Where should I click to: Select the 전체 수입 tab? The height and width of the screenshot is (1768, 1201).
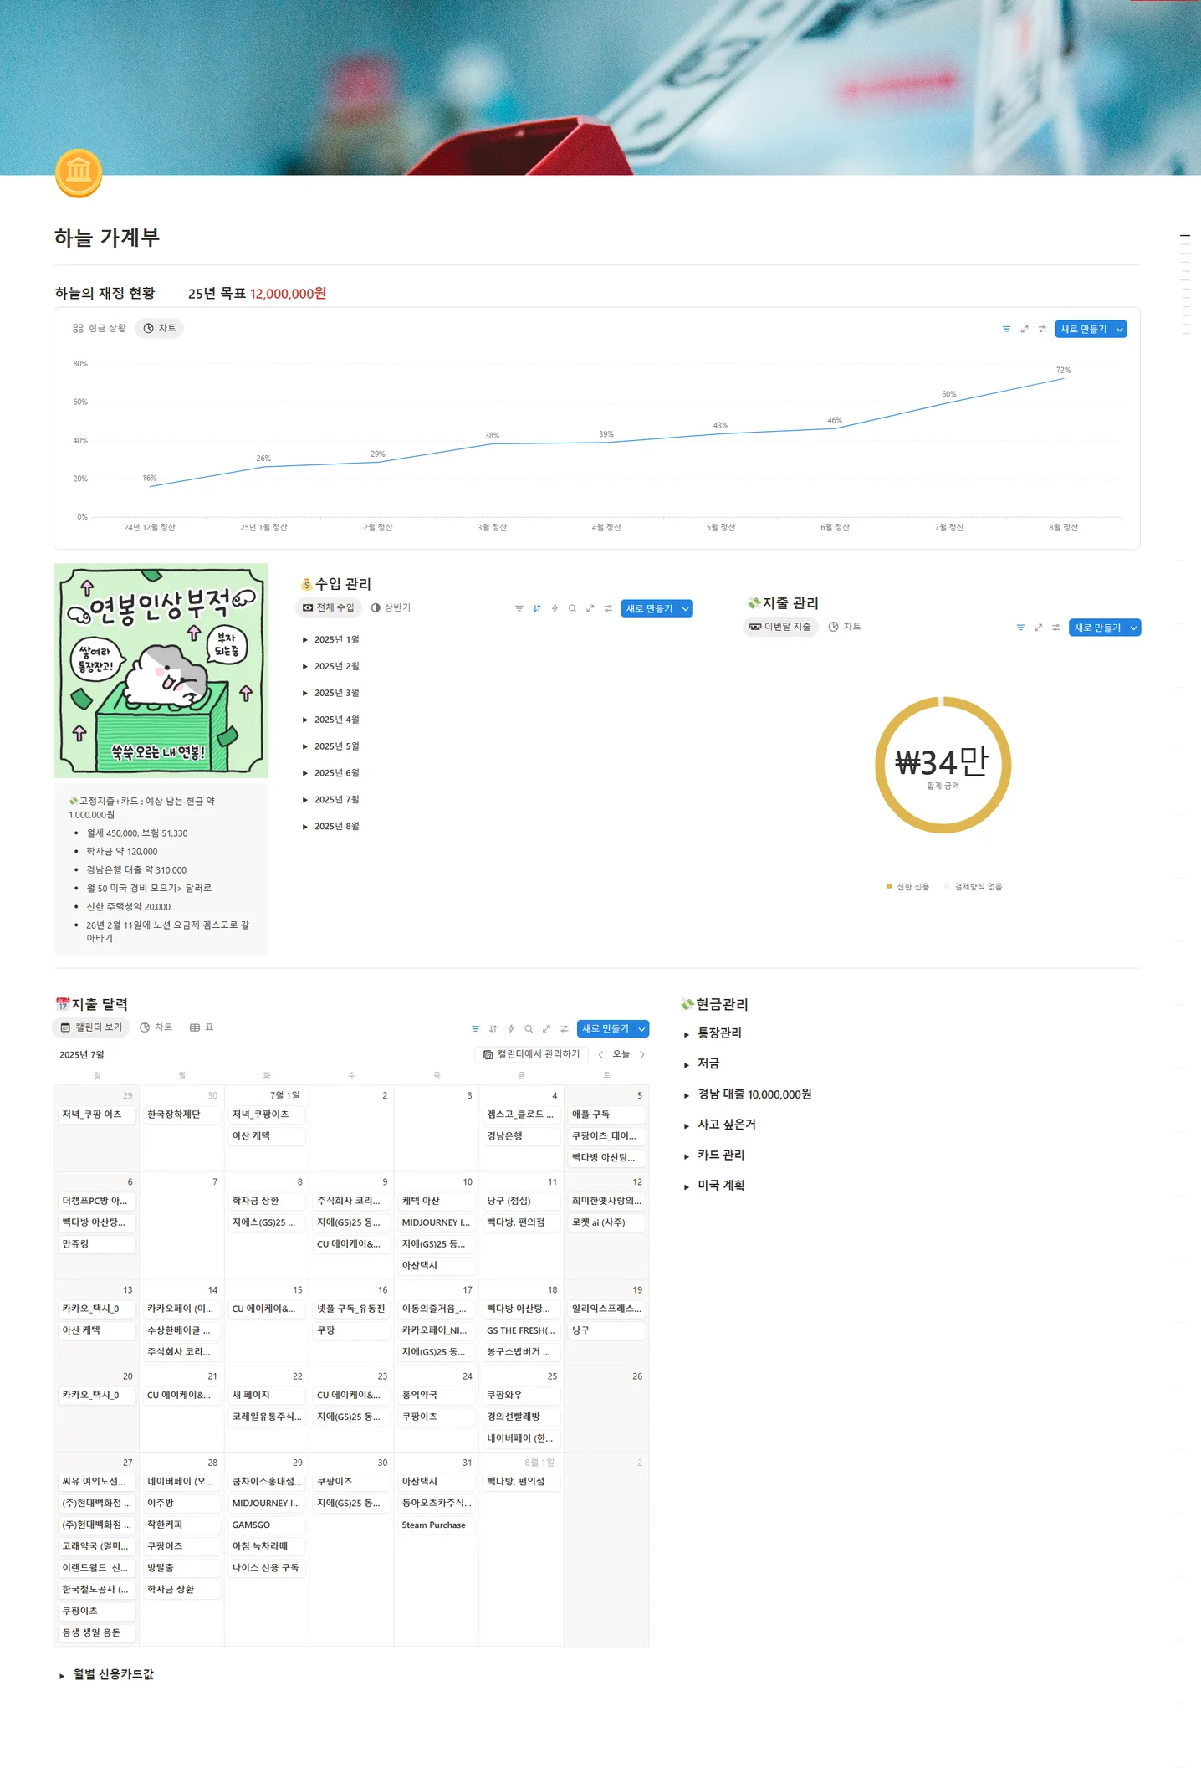(329, 607)
